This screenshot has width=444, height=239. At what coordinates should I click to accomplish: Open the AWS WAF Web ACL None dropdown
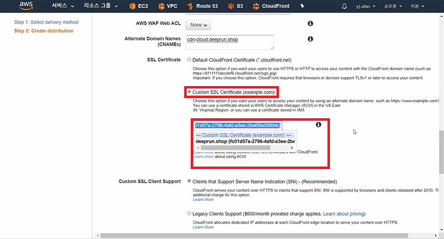198,25
